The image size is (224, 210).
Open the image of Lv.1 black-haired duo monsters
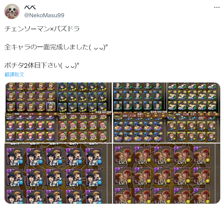pyautogui.click(x=58, y=173)
